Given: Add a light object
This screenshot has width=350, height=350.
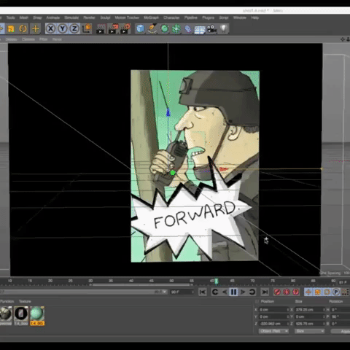Looking at the screenshot, I should point(224,28).
